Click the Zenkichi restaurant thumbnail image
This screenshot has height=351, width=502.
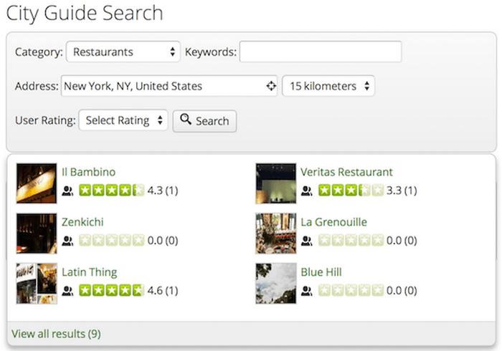[36, 233]
